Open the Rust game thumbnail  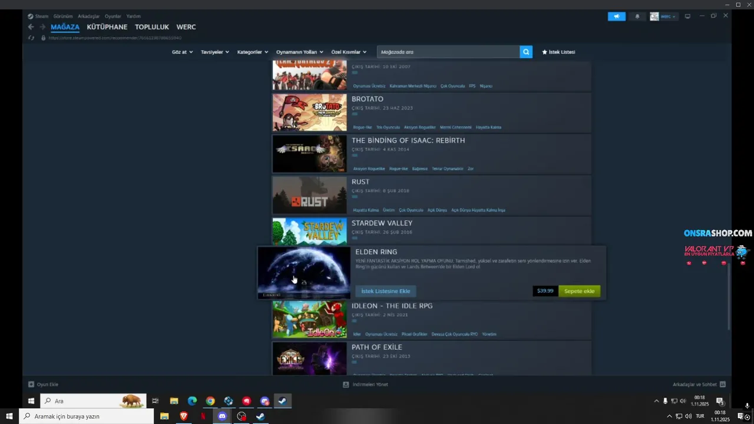(310, 196)
